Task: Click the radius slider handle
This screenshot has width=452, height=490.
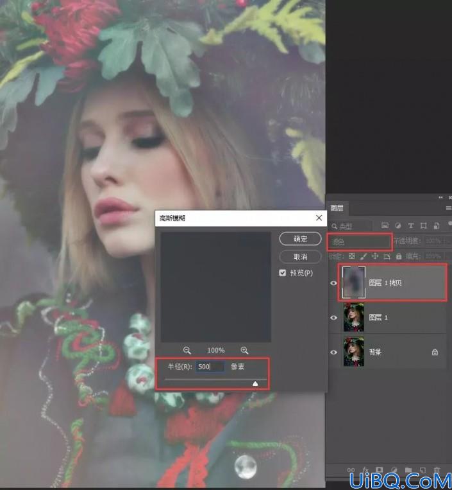Action: [255, 383]
